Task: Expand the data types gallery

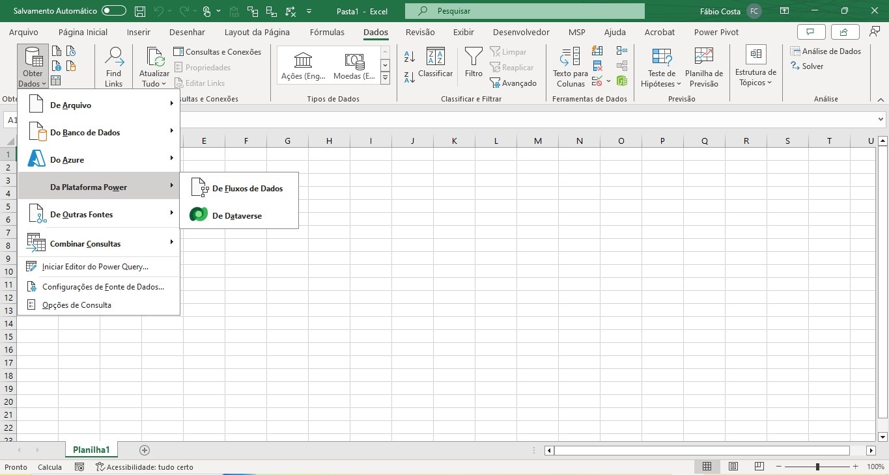Action: point(385,78)
